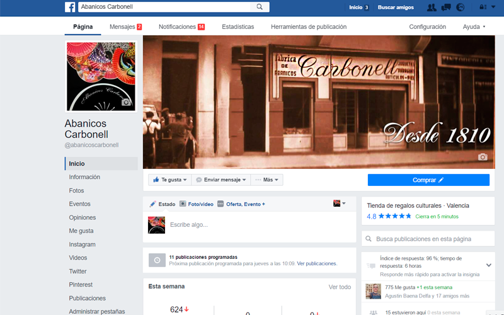This screenshot has width=504, height=315.
Task: Open the Ayuda dropdown menu
Action: pos(474,26)
